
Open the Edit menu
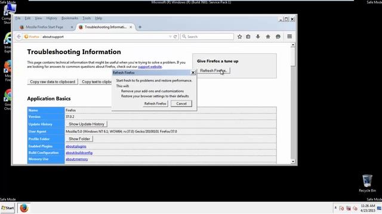27,18
